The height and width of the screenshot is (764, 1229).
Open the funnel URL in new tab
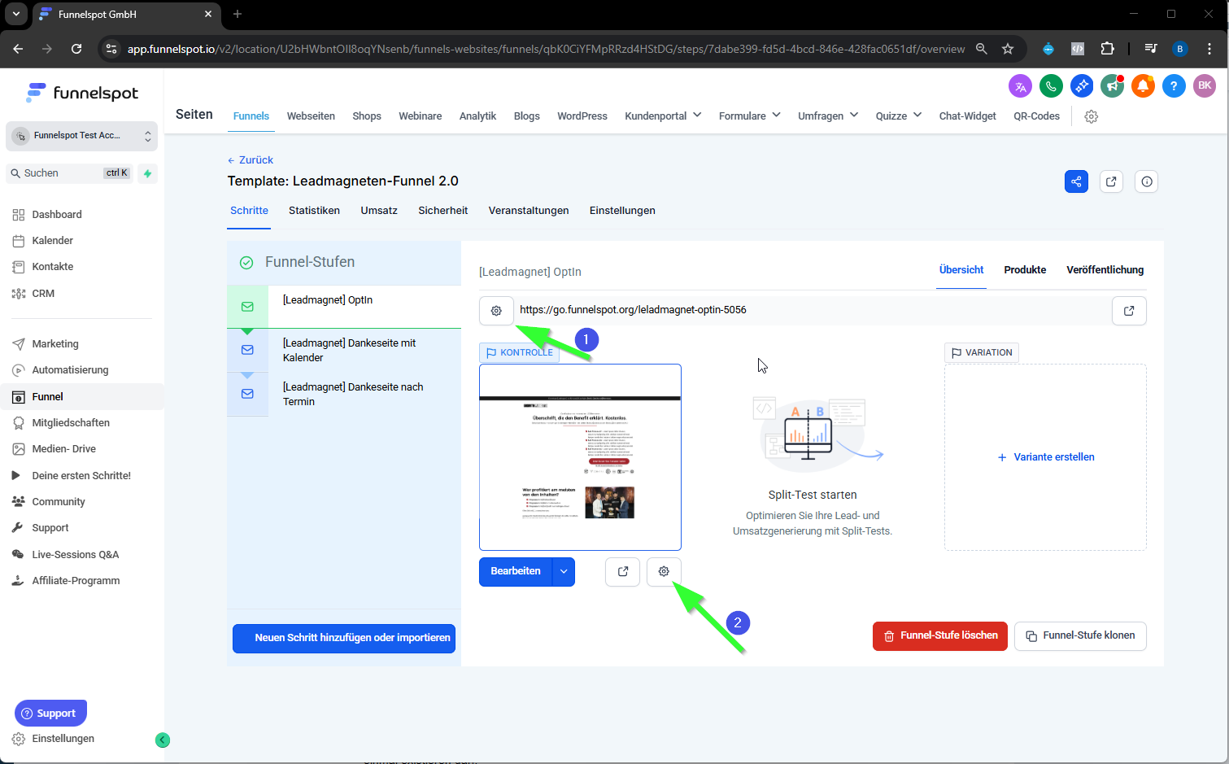1129,311
